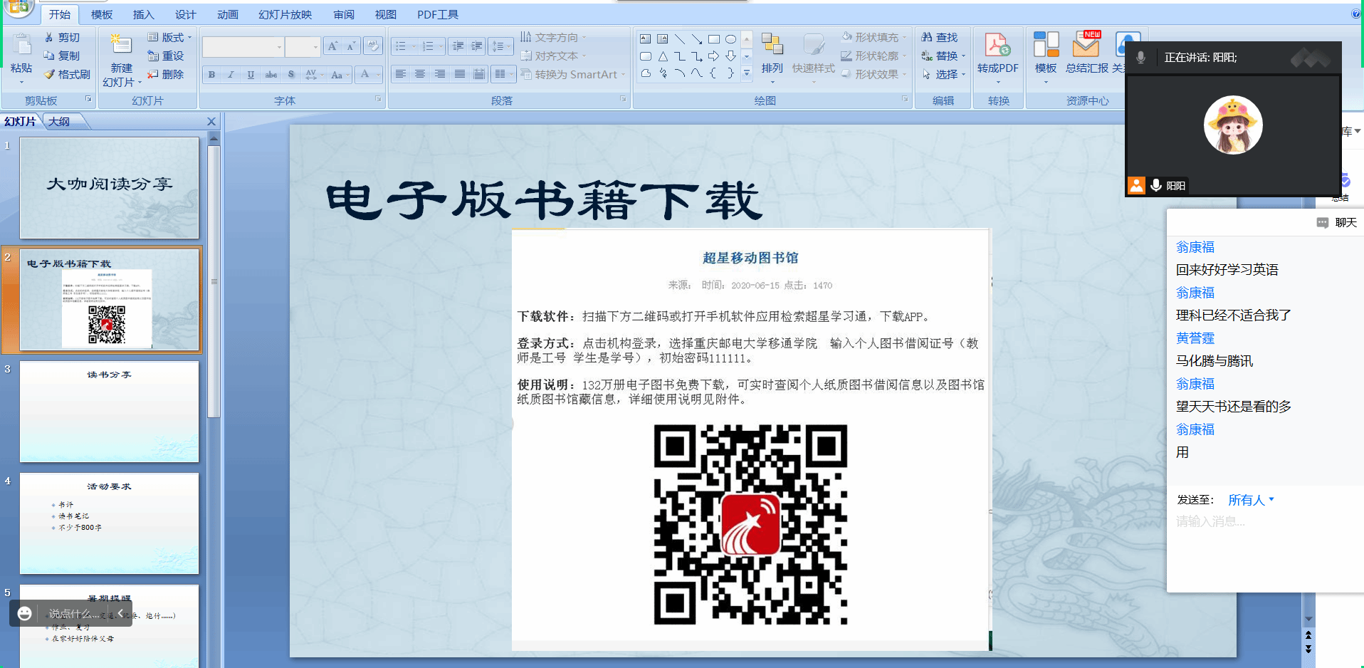Open the 大纲 outline tab
This screenshot has height=668, width=1364.
(x=60, y=122)
